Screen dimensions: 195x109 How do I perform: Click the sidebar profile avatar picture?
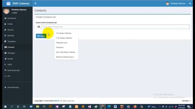pos(6,11)
